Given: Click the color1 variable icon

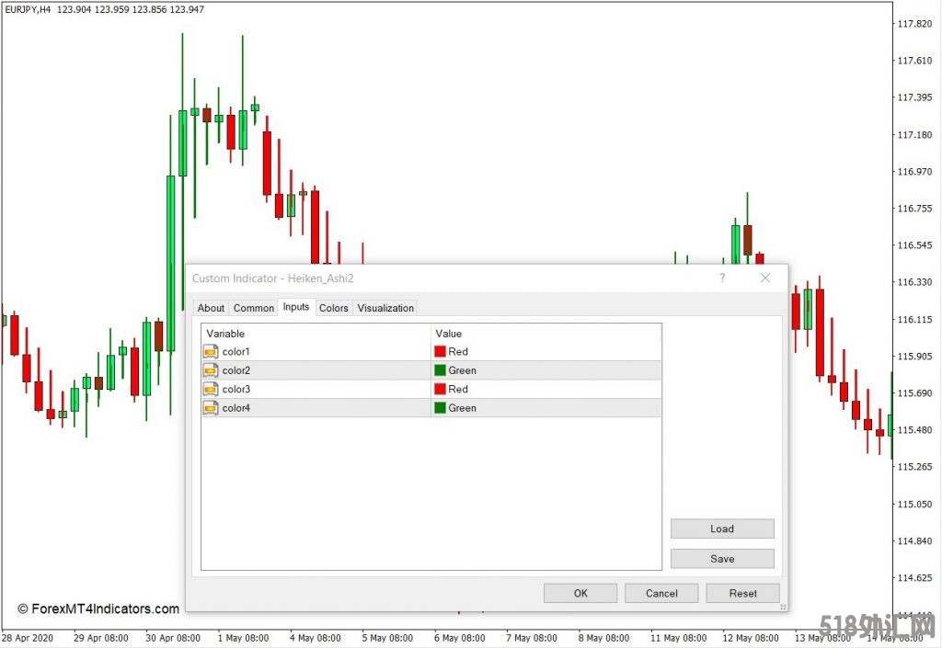Looking at the screenshot, I should point(211,352).
